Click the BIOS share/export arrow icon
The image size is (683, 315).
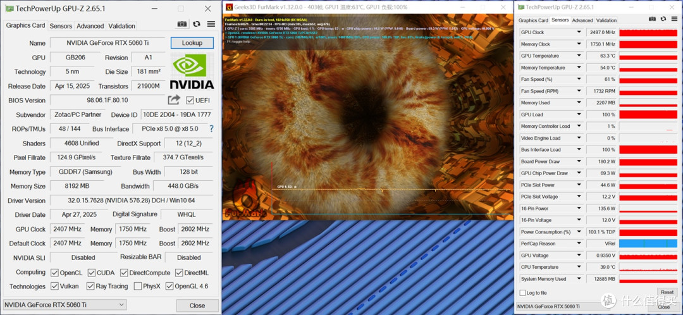coord(174,100)
